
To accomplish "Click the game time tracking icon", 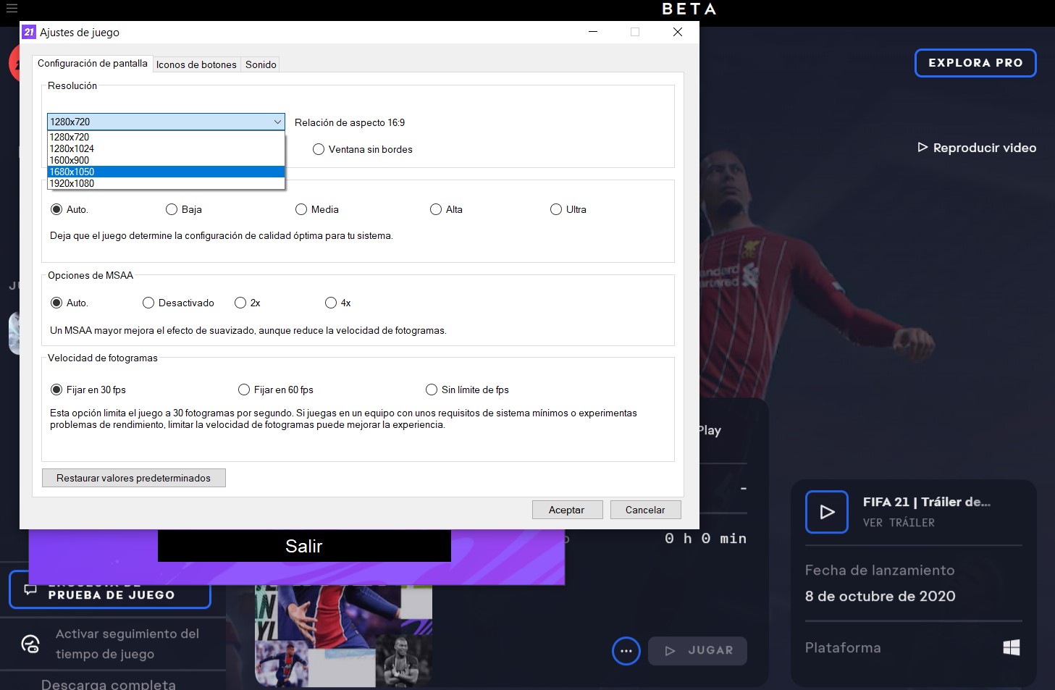I will (30, 644).
